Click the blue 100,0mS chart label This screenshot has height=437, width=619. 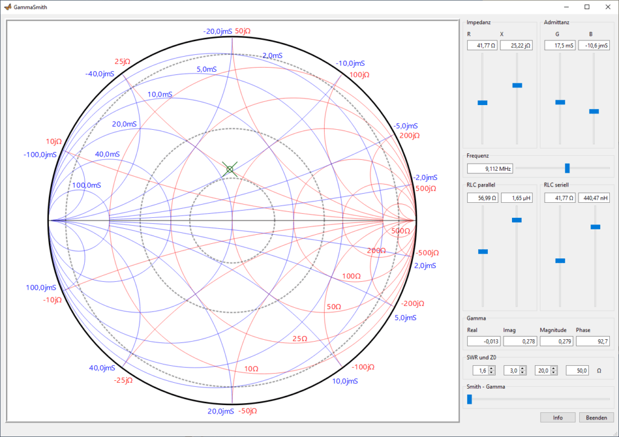pos(86,185)
